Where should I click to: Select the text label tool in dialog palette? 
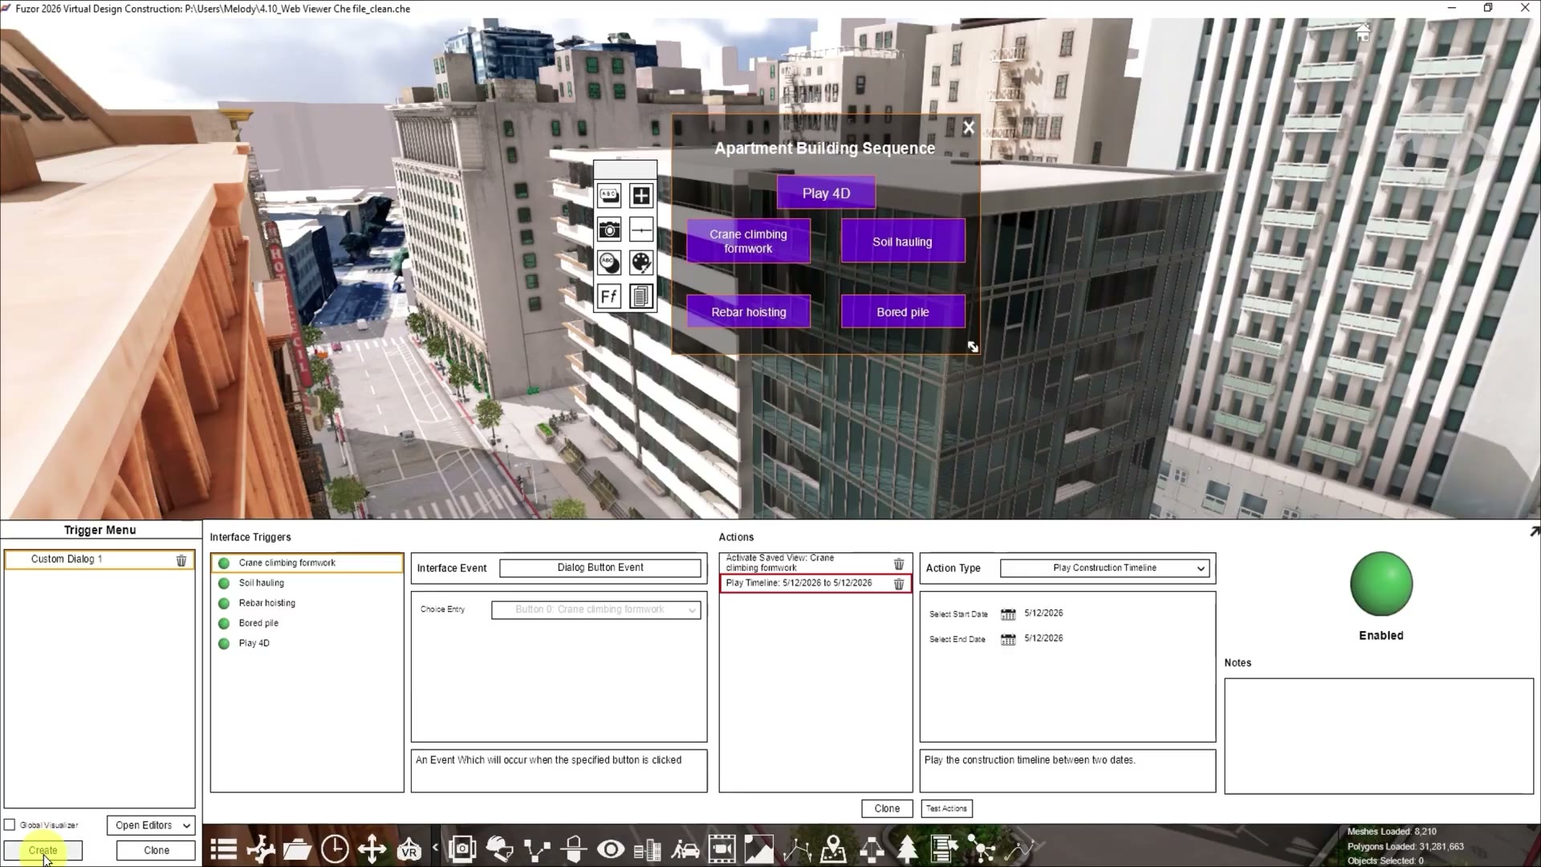coord(609,195)
